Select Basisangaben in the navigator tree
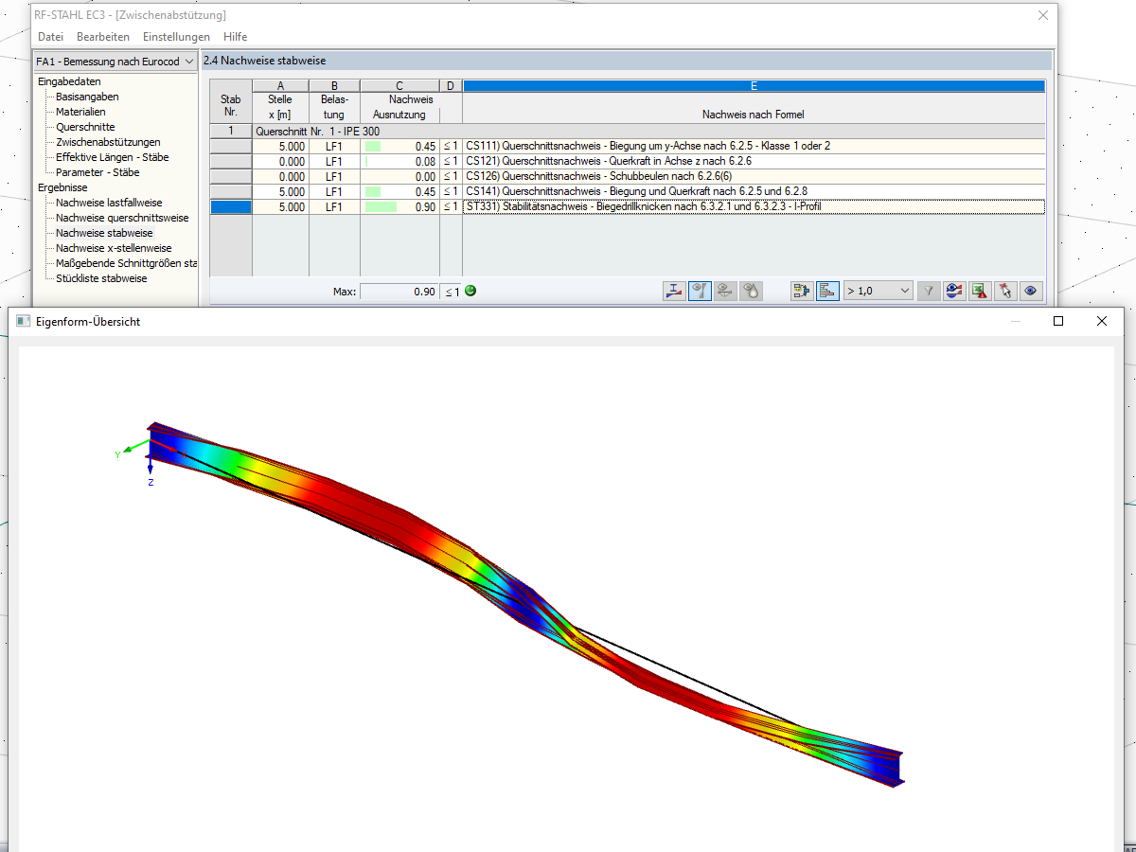The width and height of the screenshot is (1136, 852). (x=87, y=97)
